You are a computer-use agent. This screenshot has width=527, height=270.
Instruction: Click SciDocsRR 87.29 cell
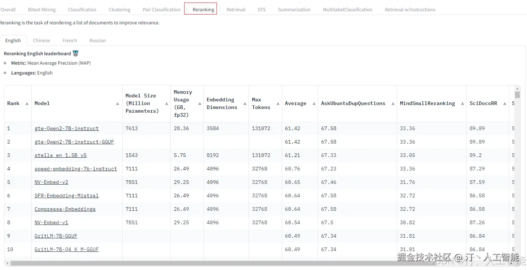pos(477,169)
